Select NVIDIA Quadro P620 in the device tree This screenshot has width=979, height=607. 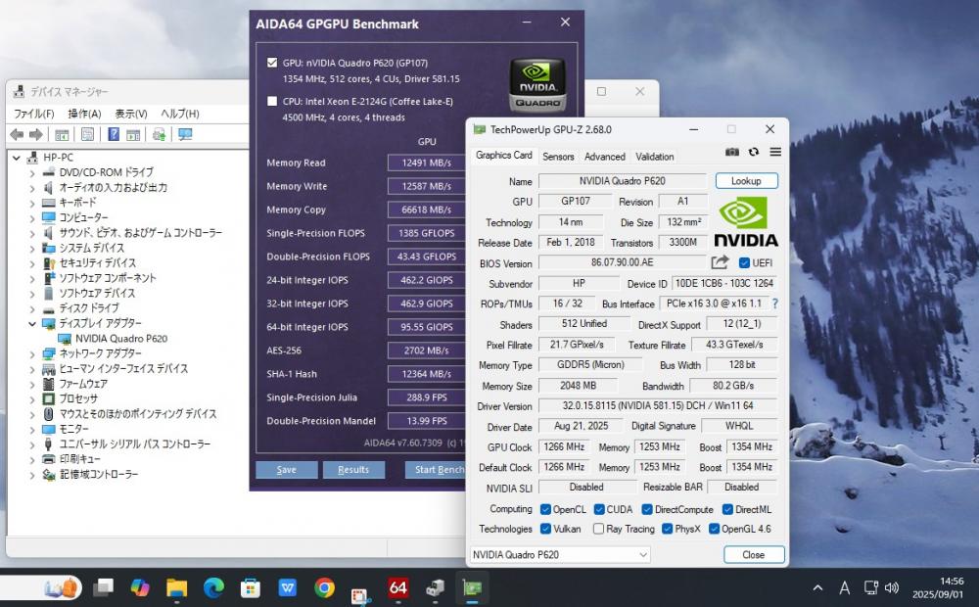point(121,339)
